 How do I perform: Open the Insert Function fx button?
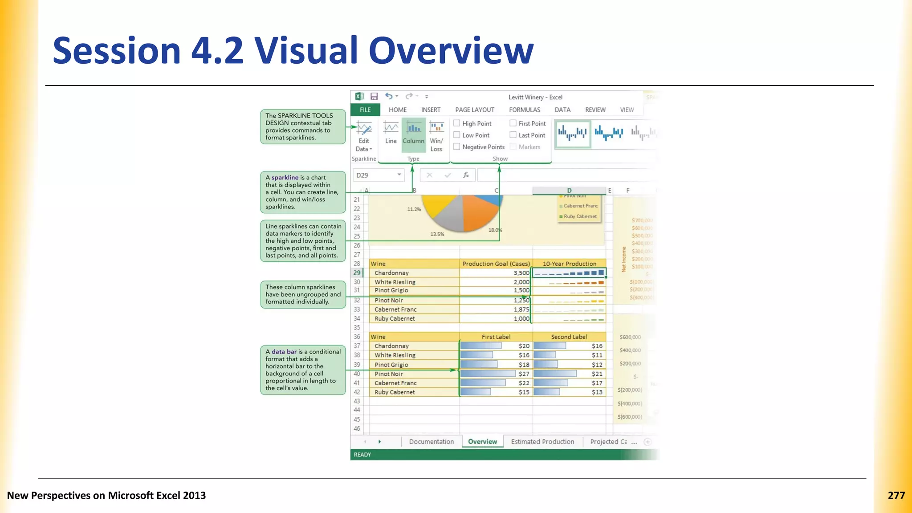[466, 175]
